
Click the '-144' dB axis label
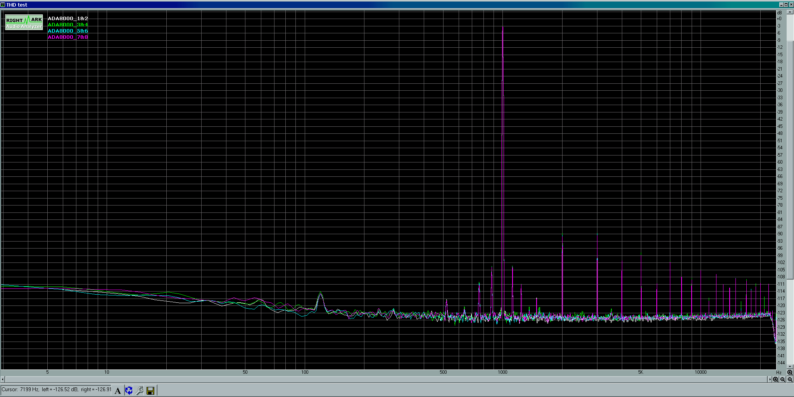coord(781,363)
